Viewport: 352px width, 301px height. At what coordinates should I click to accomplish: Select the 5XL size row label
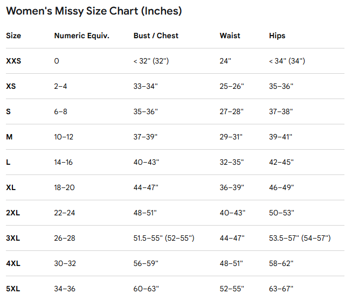pyautogui.click(x=13, y=289)
